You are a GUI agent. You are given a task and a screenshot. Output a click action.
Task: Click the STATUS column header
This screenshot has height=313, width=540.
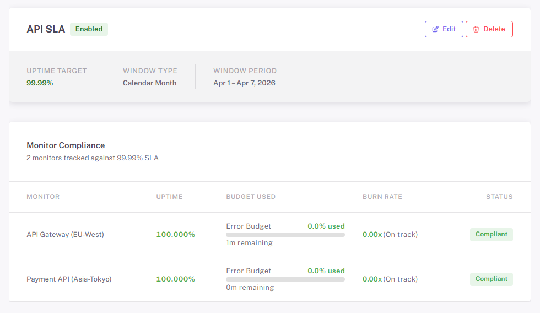499,197
